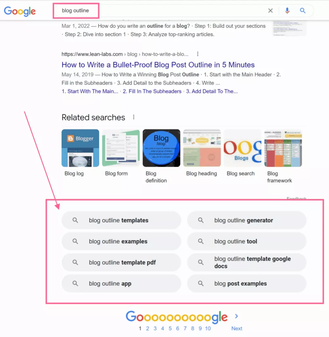Click magnifier icon for blog outline templates

point(75,220)
